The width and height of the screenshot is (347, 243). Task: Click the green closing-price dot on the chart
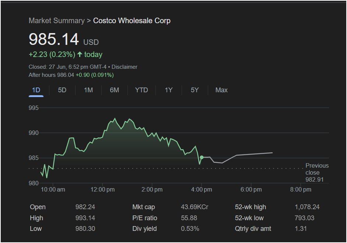click(201, 157)
